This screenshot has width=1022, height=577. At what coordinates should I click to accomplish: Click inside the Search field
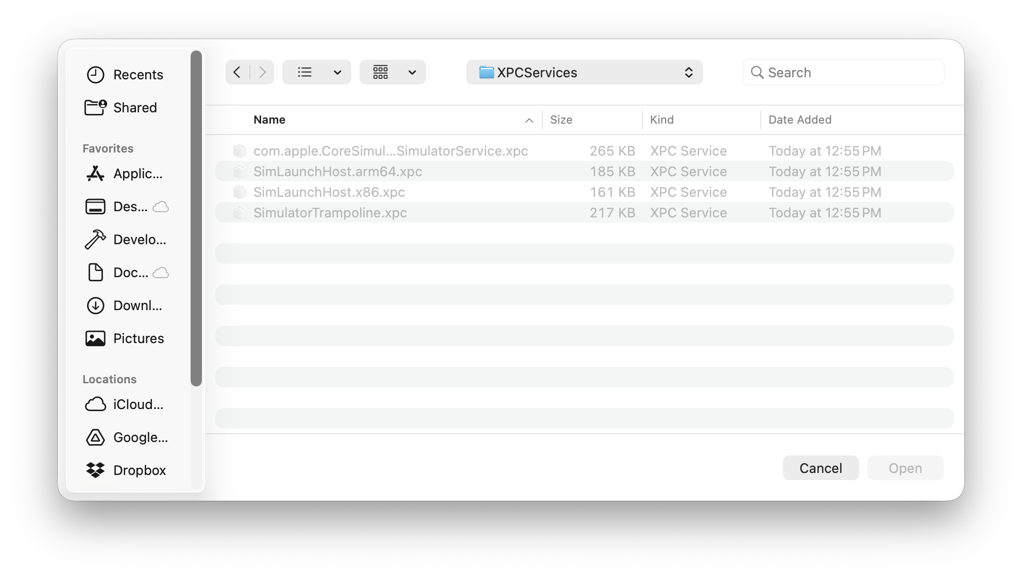[x=842, y=72]
